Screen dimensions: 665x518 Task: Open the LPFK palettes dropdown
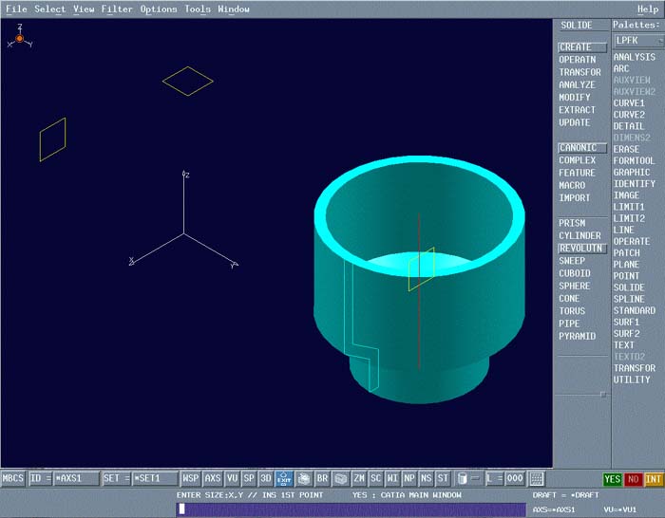636,41
